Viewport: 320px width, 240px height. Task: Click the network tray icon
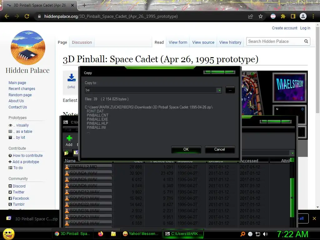(x=258, y=234)
